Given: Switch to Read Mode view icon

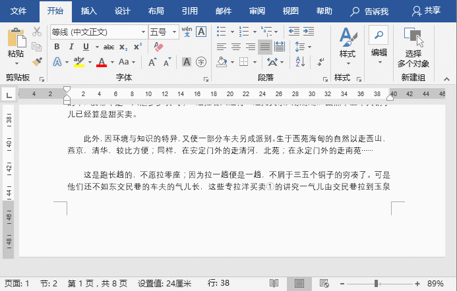Looking at the screenshot, I should coord(274,283).
